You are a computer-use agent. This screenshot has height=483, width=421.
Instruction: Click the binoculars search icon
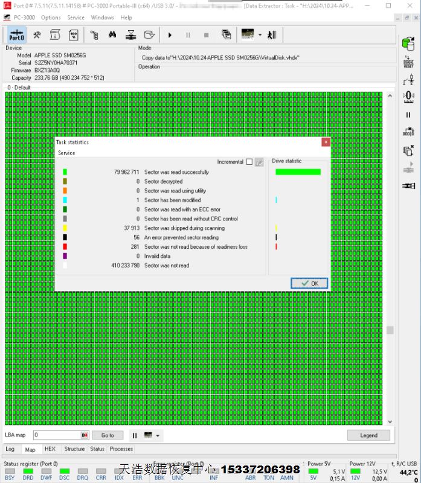112,34
